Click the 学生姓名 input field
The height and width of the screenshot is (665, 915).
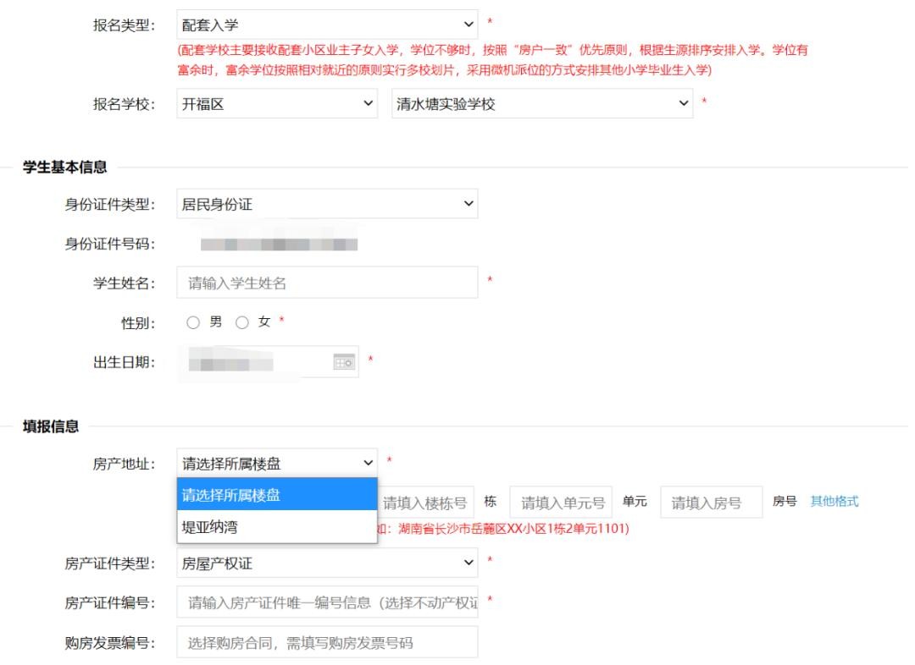[327, 283]
